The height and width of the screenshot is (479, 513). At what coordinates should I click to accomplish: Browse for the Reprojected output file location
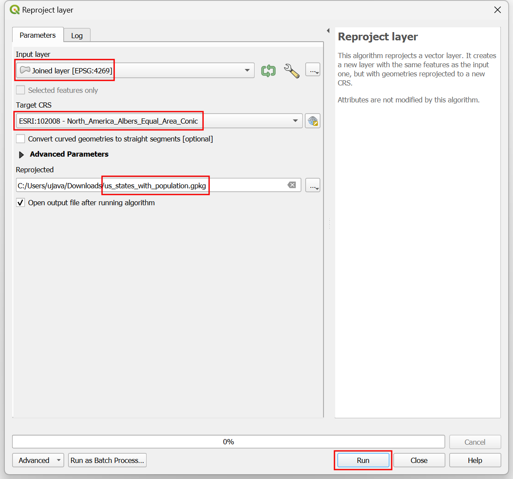click(x=313, y=185)
